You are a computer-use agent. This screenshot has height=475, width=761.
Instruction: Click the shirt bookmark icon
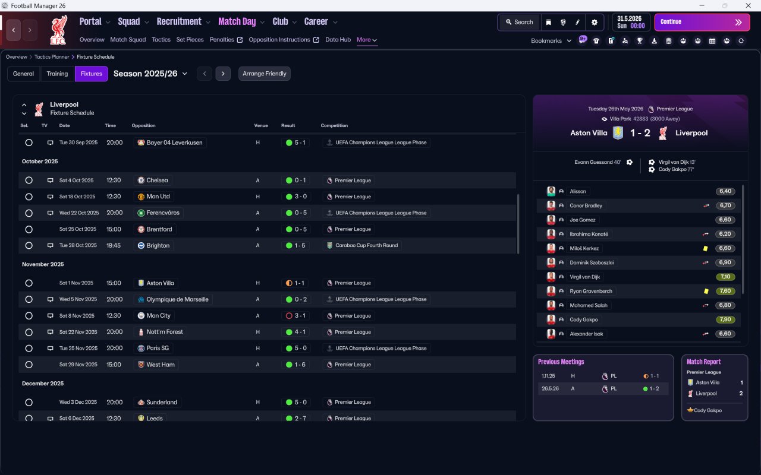click(x=596, y=41)
